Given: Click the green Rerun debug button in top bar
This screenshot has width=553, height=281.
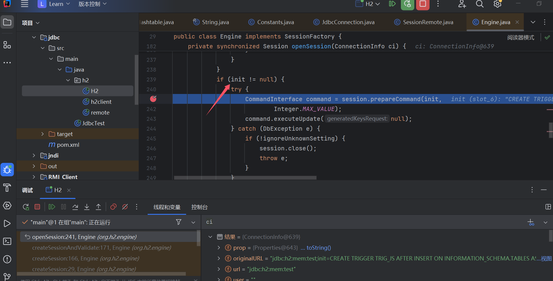Looking at the screenshot, I should pos(407,4).
